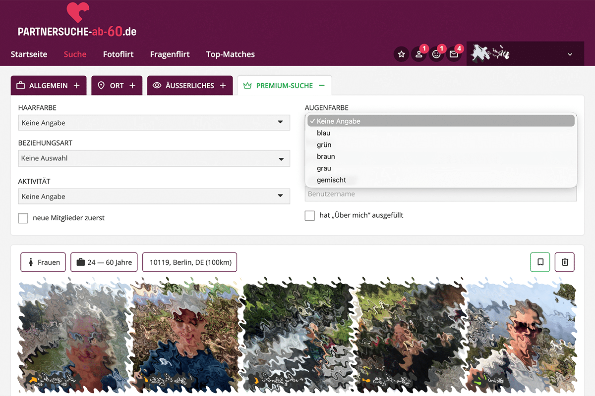The width and height of the screenshot is (595, 396).
Task: Tick the "hat Über mich ausgefüllt" checkbox
Action: click(310, 216)
